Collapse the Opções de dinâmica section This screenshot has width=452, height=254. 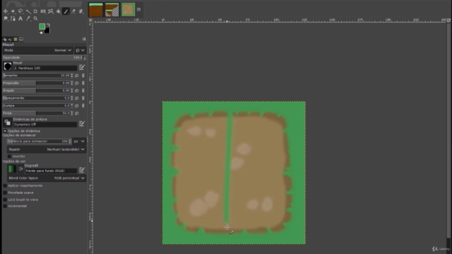(x=5, y=131)
